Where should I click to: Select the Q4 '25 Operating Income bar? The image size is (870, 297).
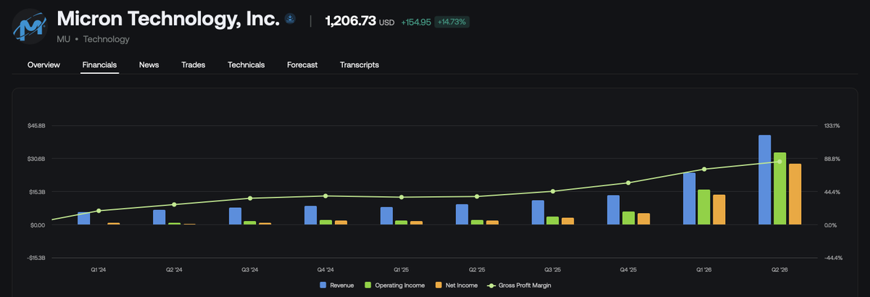(629, 218)
